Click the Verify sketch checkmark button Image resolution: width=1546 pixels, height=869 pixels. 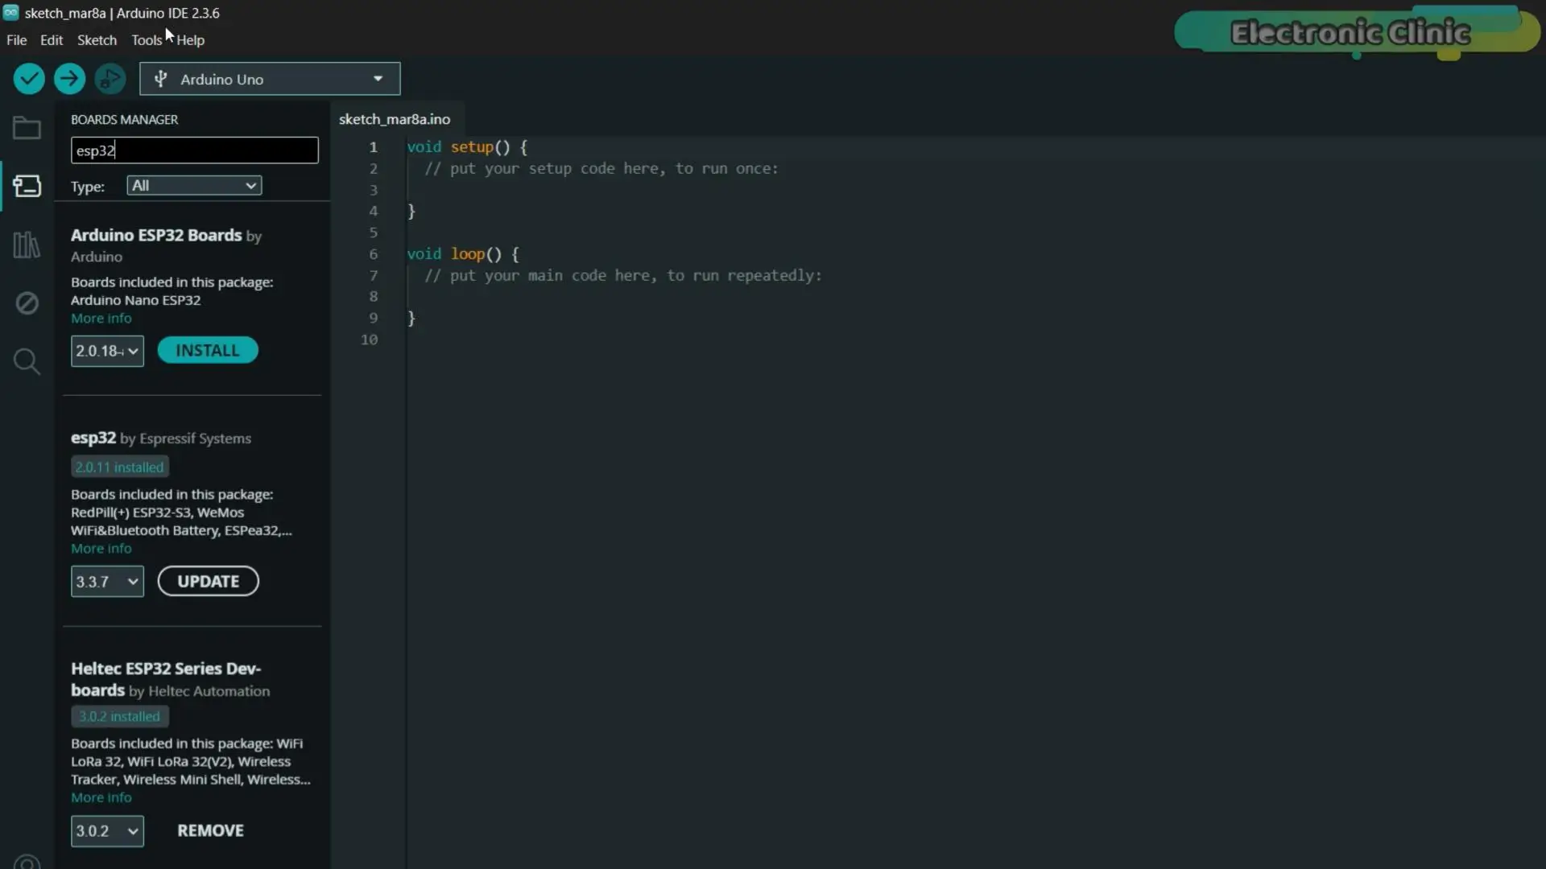[x=29, y=79]
